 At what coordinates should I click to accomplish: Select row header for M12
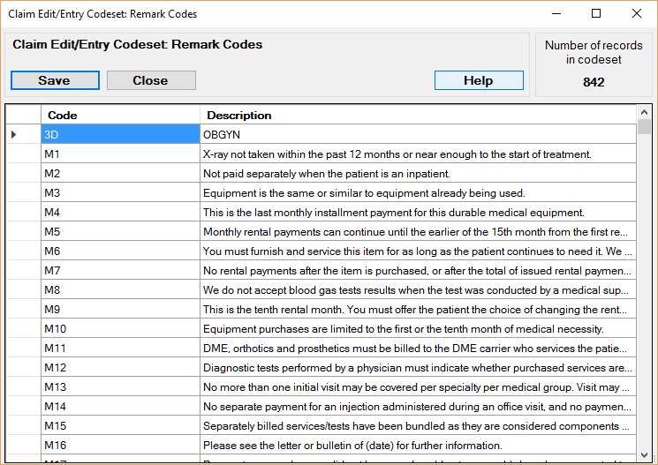(x=23, y=368)
